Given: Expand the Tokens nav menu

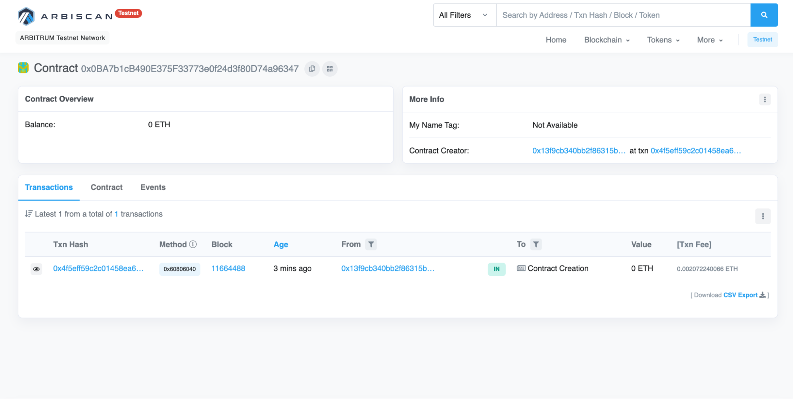Looking at the screenshot, I should pos(663,40).
